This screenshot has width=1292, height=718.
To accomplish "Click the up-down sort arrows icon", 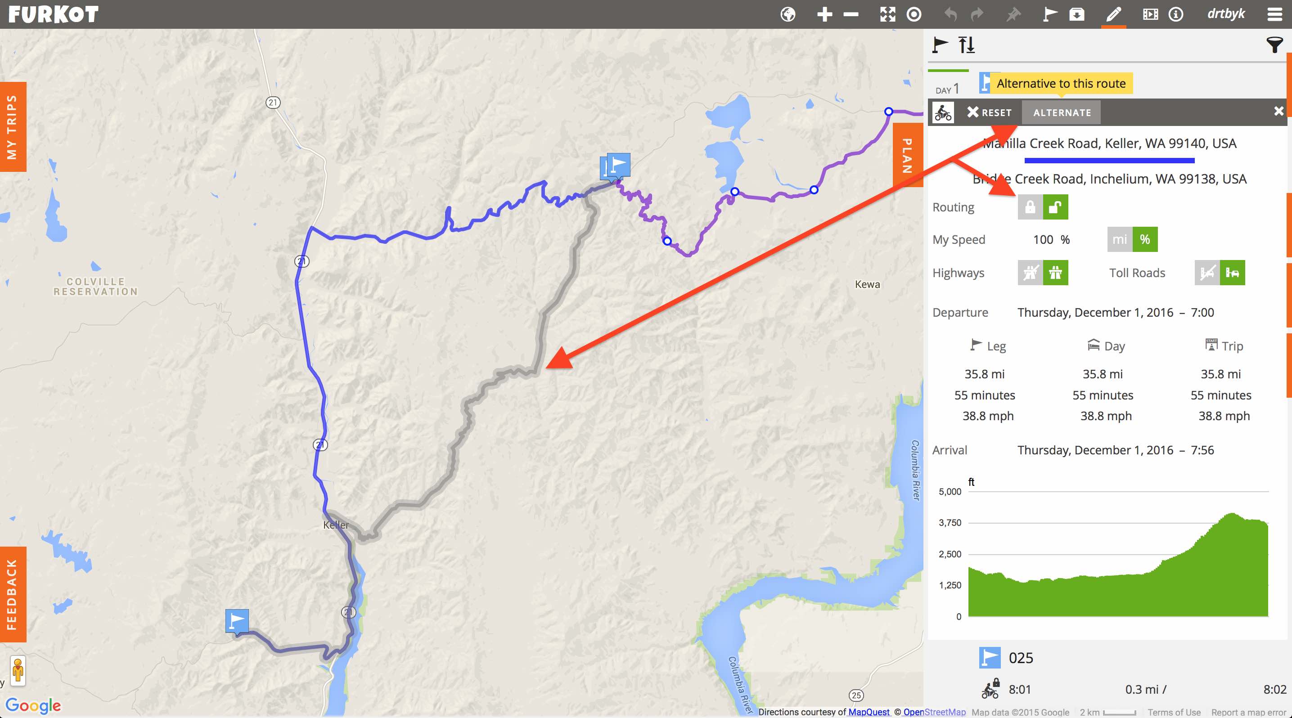I will (967, 45).
